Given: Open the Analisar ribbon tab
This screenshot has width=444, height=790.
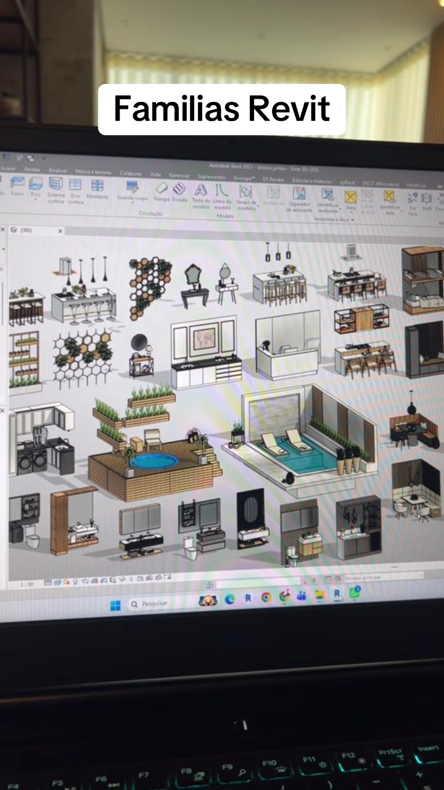Looking at the screenshot, I should click(x=58, y=170).
